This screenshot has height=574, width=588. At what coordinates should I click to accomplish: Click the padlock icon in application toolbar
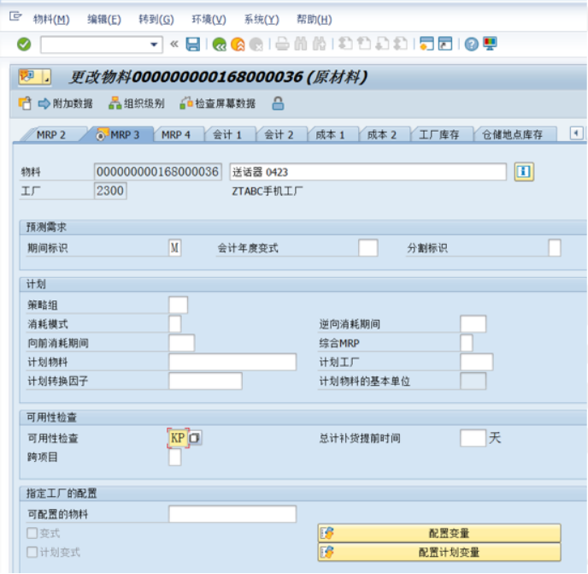(x=278, y=104)
